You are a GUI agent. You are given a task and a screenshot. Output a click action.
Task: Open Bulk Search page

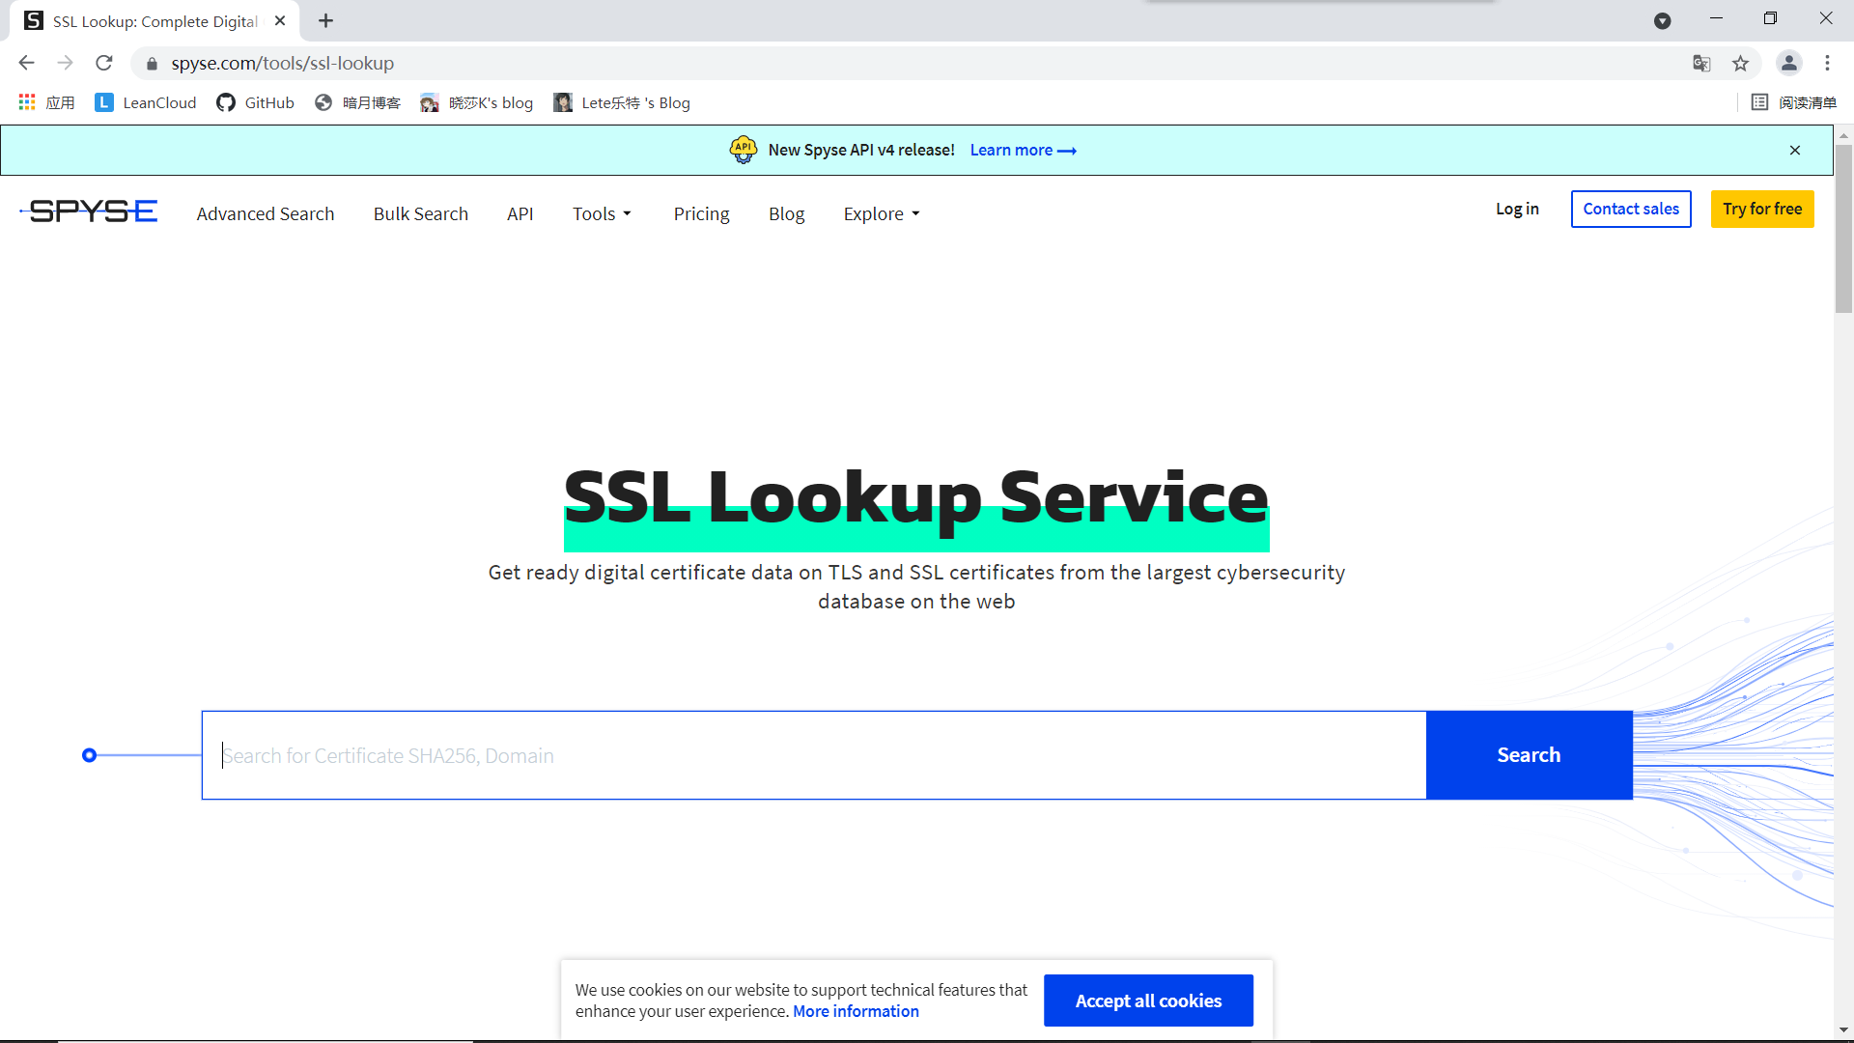click(x=421, y=213)
